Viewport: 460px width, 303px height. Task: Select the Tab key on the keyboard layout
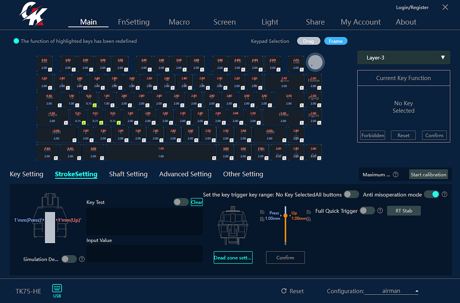pyautogui.click(x=49, y=99)
